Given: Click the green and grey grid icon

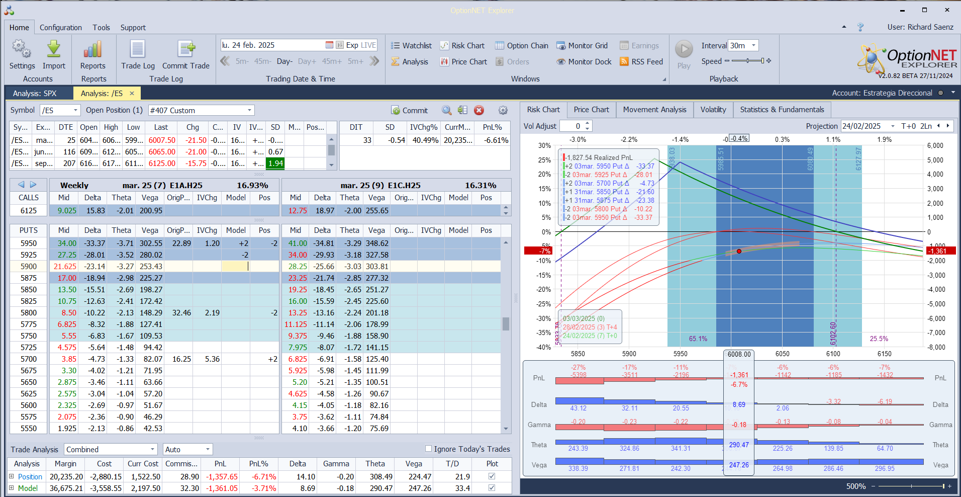Looking at the screenshot, I should pyautogui.click(x=463, y=110).
